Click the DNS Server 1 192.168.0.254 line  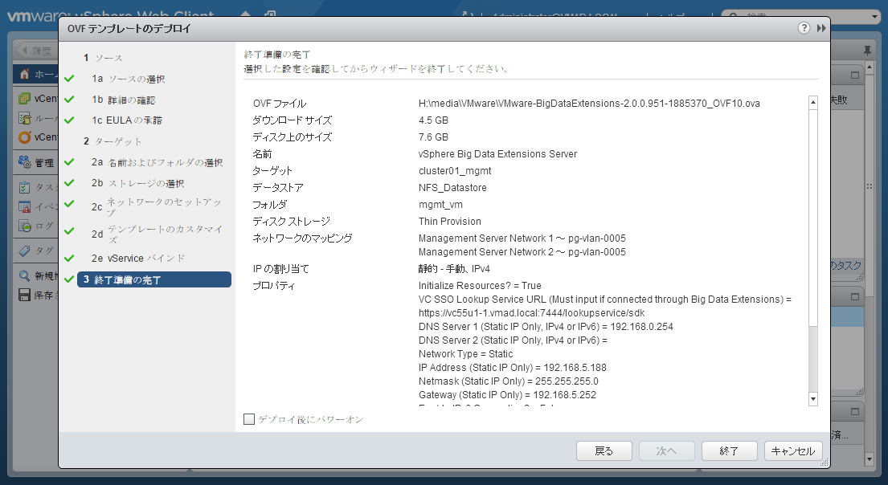tap(546, 327)
